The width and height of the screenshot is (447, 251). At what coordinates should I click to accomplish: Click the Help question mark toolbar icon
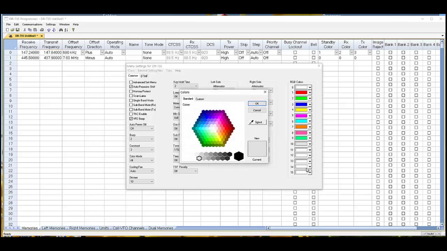coord(73,30)
